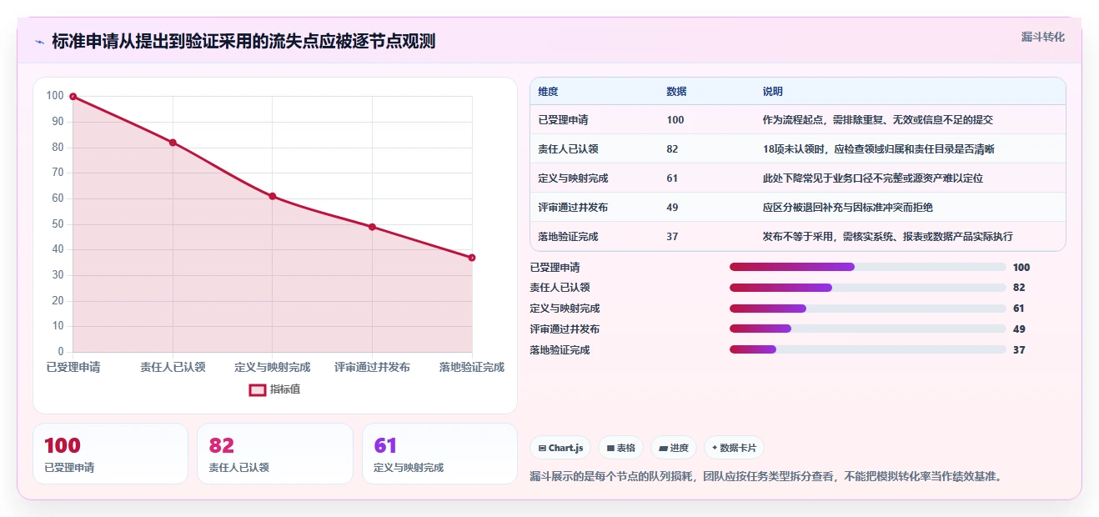Screen dimensions: 1099x517
Task: Click the chart point for 责任人已认领
Action: tap(173, 143)
